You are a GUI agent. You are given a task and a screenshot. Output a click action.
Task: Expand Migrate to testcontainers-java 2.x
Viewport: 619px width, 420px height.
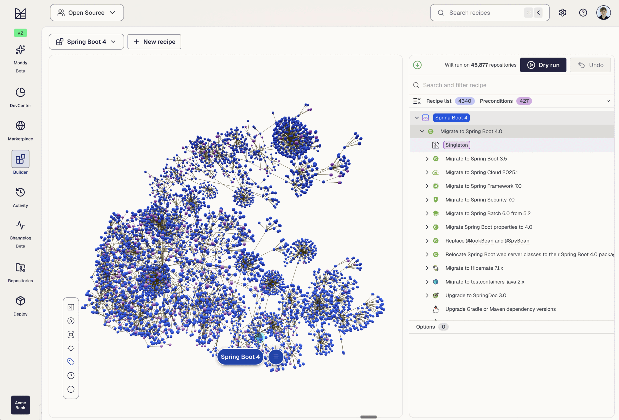point(427,282)
